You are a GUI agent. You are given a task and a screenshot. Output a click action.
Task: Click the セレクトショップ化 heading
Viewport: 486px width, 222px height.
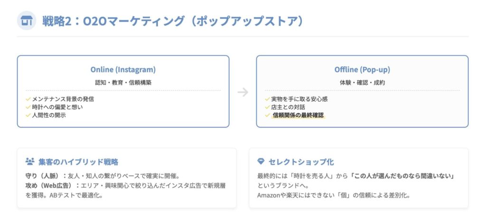click(x=301, y=162)
